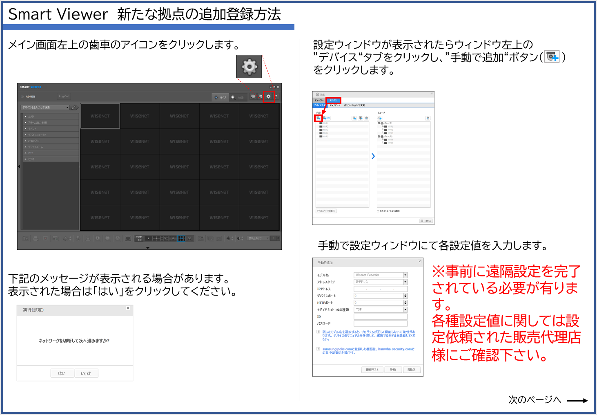Screen dimensions: 597x415
Task: Click the 接続テスト button
Action: 372,370
